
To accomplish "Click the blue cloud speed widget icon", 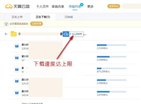I will tap(66, 34).
